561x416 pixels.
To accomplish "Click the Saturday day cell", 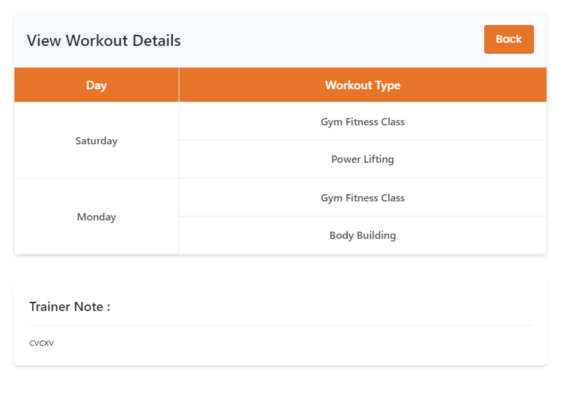I will click(x=96, y=140).
